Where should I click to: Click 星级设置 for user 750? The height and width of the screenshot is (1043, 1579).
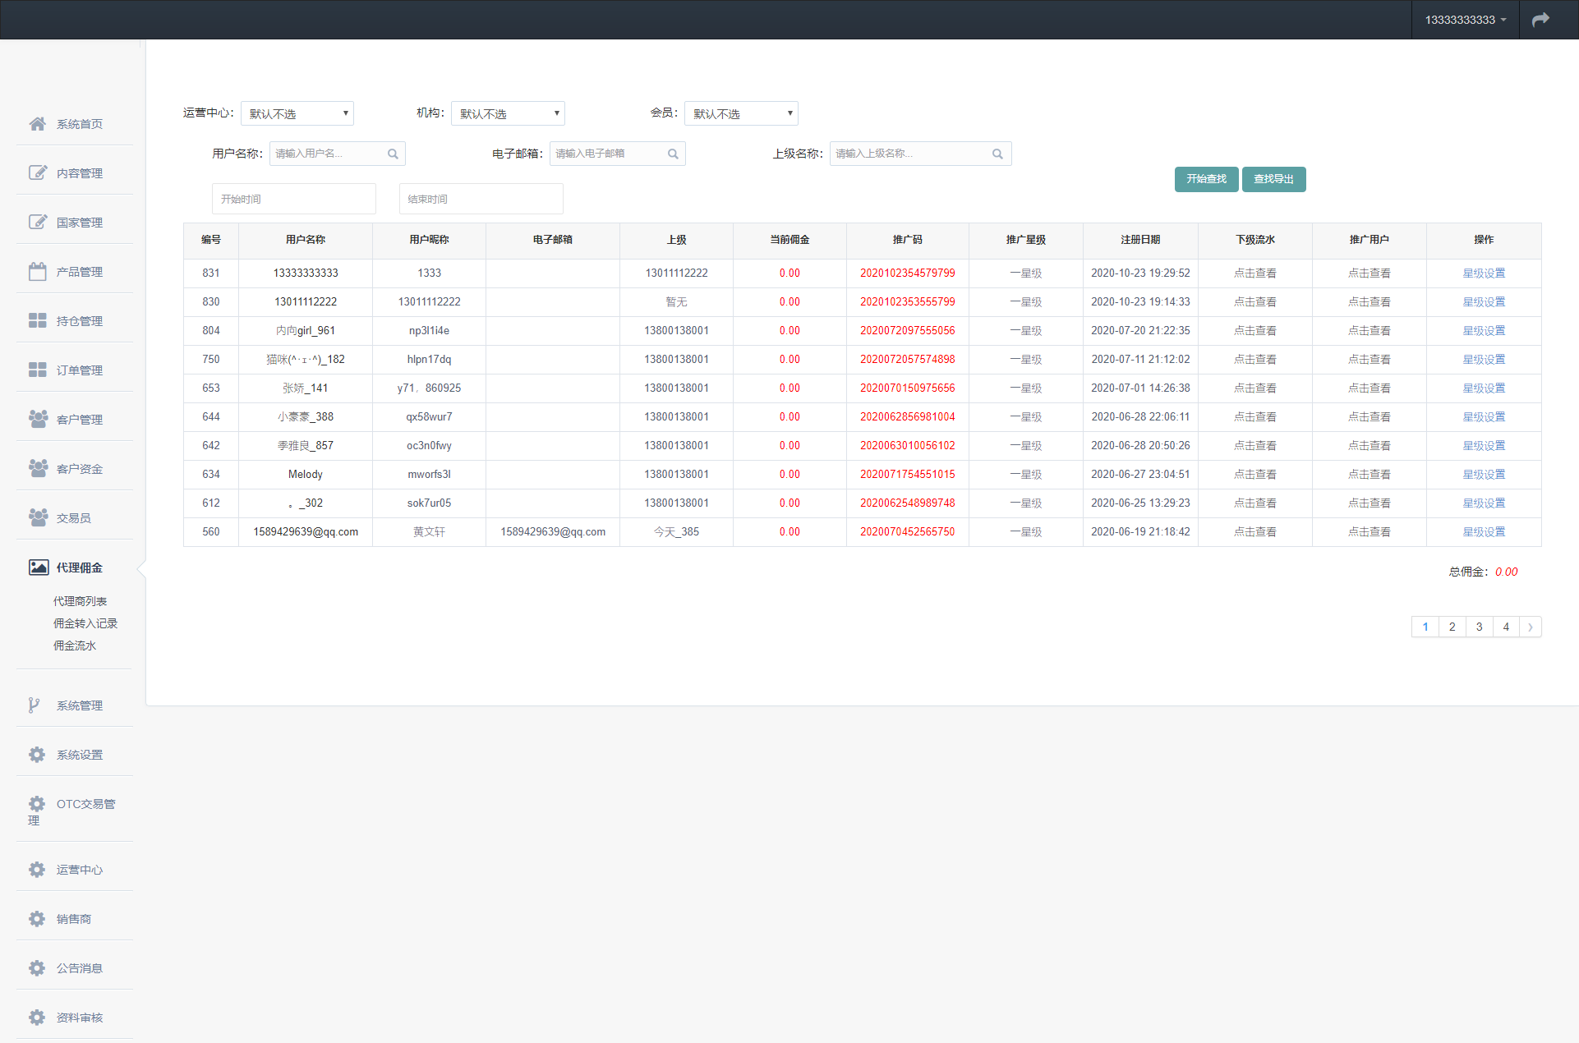click(1484, 360)
